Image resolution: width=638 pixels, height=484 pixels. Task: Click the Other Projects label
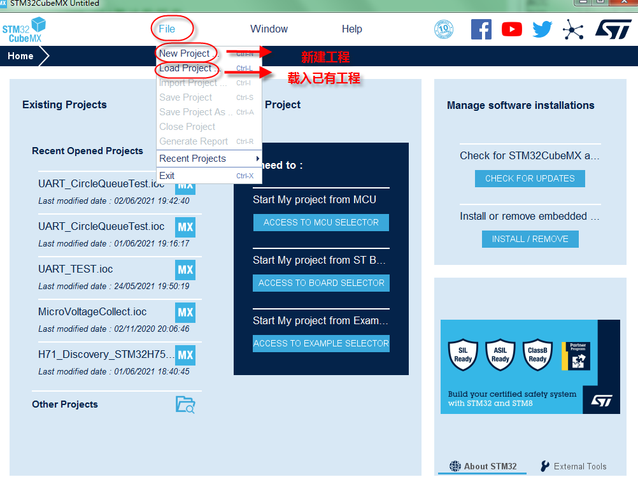tap(65, 404)
